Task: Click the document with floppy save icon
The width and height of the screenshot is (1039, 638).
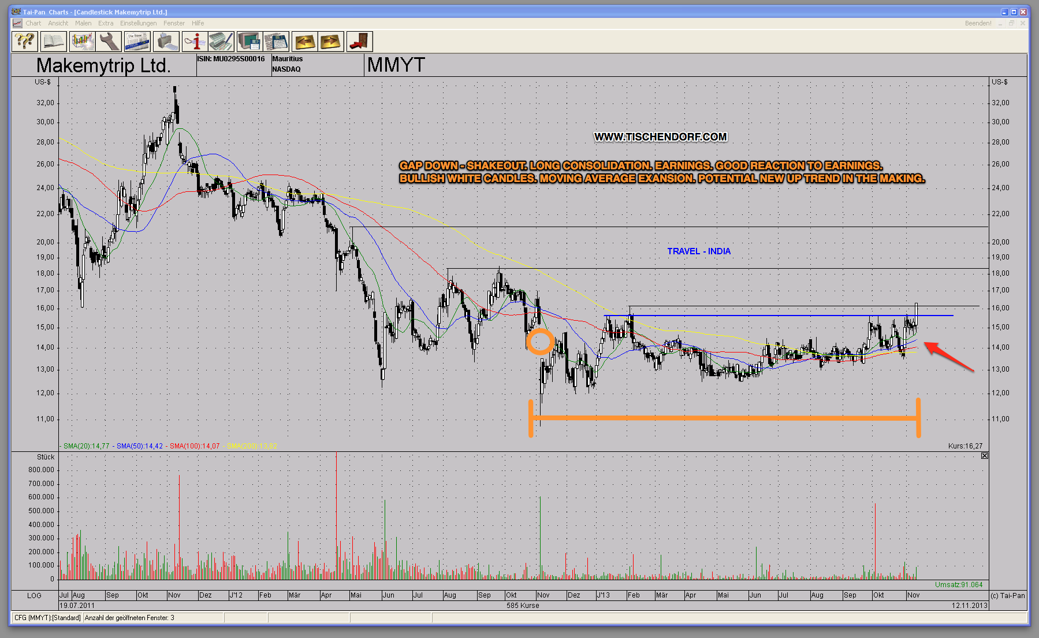Action: click(x=276, y=42)
